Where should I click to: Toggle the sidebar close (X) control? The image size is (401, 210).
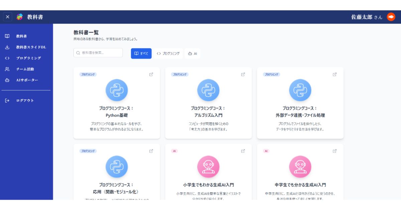[7, 17]
